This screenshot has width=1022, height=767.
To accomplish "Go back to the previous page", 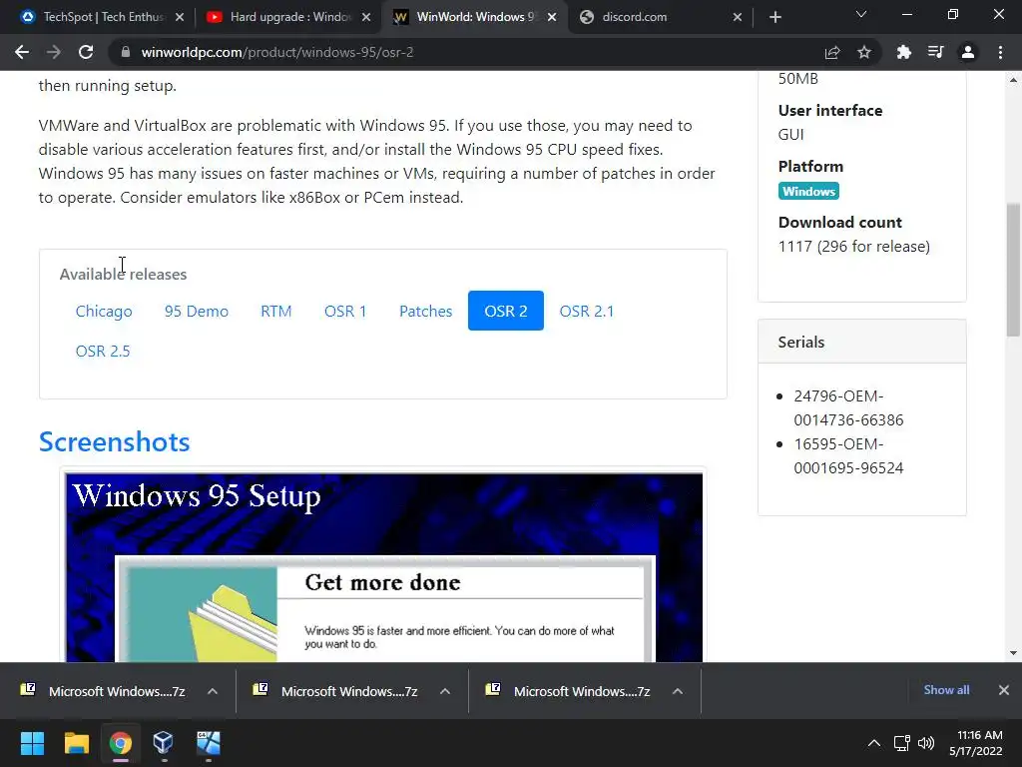I will click(22, 52).
